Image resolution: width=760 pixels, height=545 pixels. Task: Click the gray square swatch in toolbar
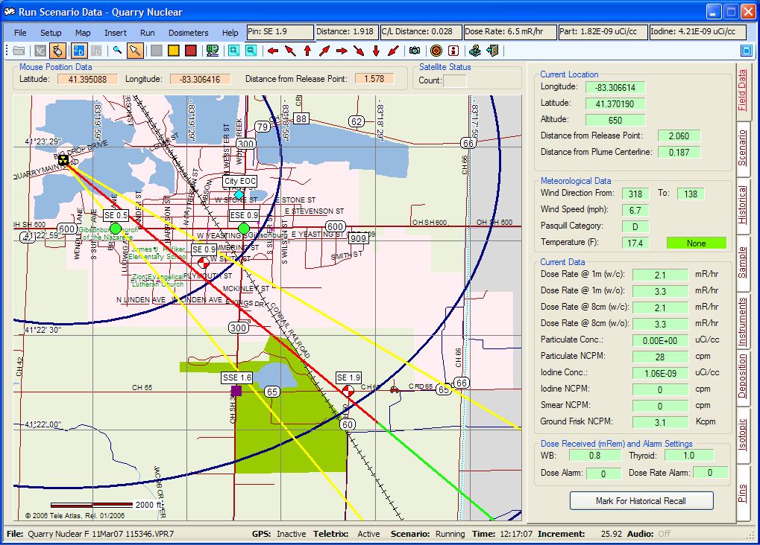(x=156, y=51)
